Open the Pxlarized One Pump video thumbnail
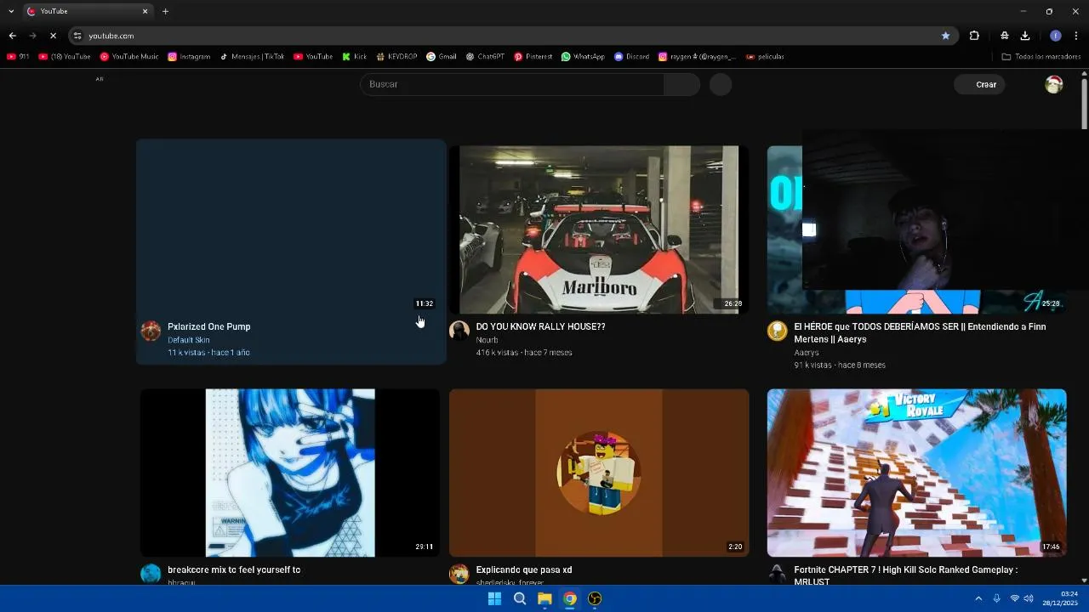 (291, 229)
